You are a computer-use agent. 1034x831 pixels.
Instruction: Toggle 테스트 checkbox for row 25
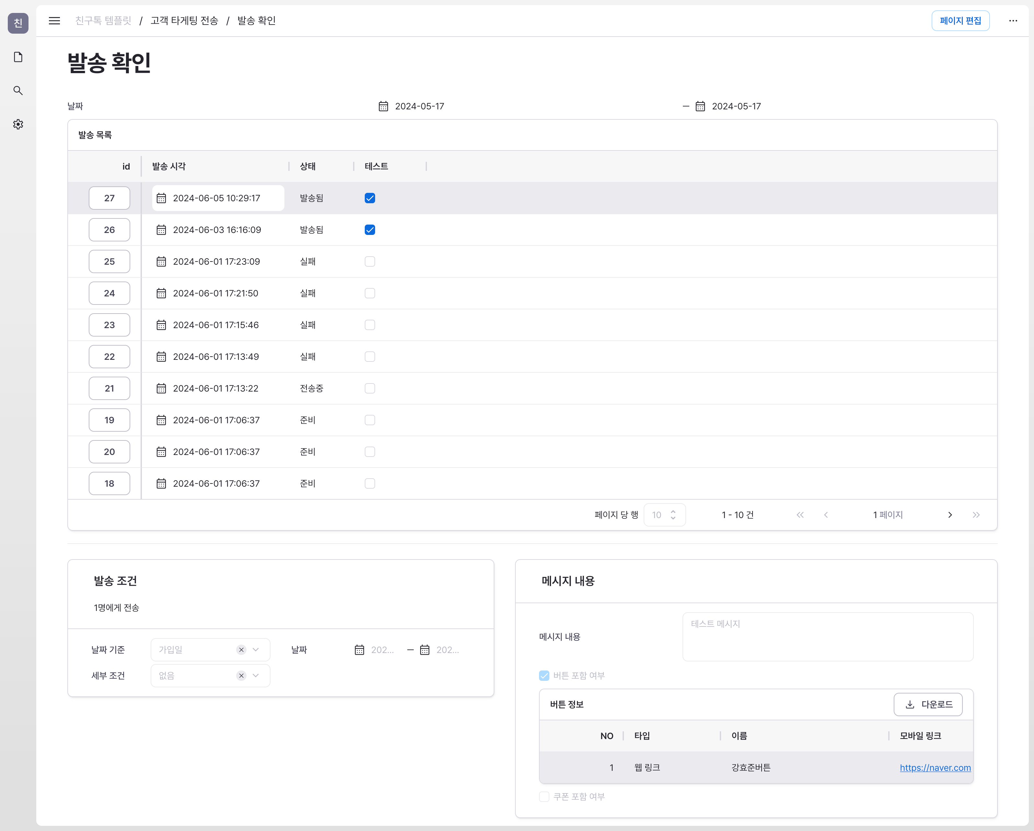click(370, 261)
